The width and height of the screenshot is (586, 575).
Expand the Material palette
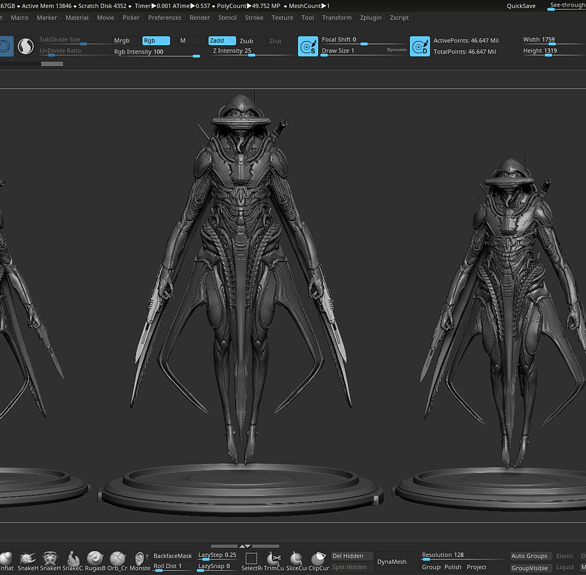[x=77, y=17]
